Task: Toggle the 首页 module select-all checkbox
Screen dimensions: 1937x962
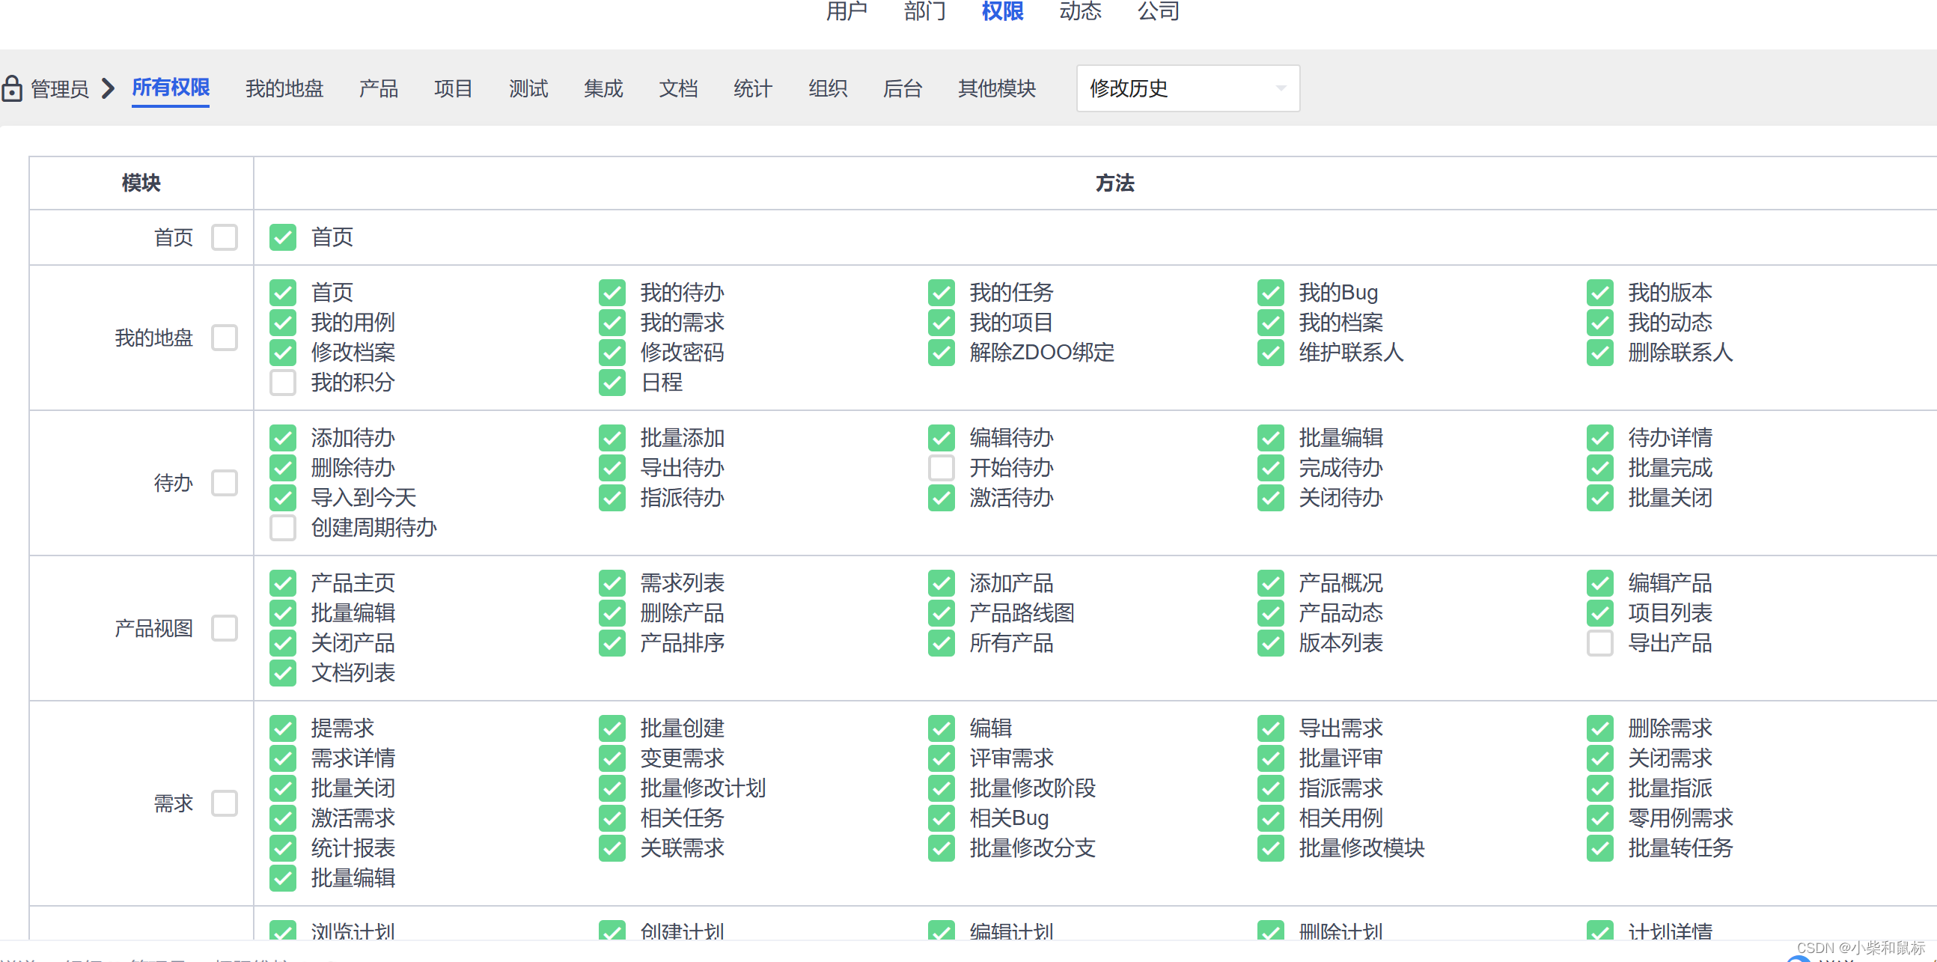Action: 224,237
